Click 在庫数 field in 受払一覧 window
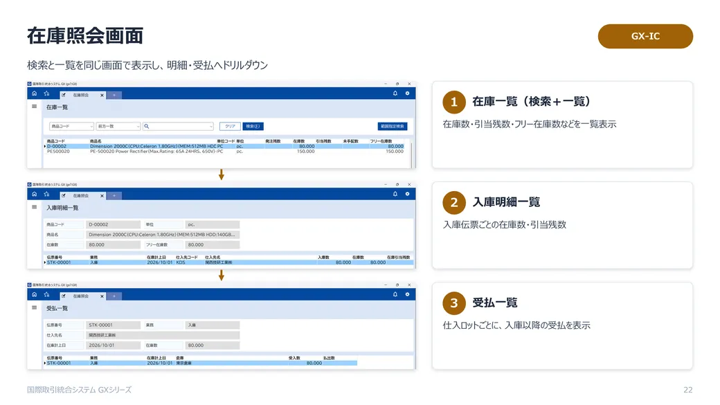 [212, 345]
